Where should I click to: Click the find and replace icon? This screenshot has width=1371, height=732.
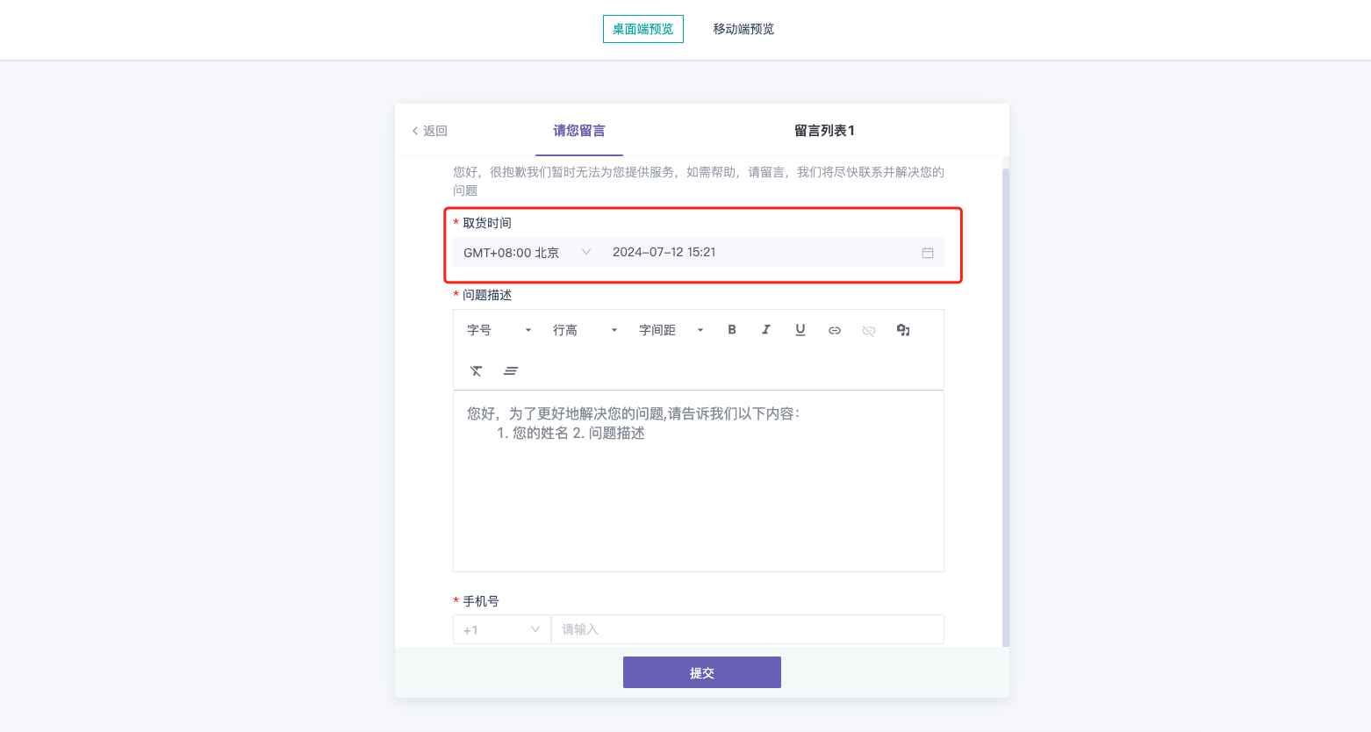pyautogui.click(x=903, y=330)
